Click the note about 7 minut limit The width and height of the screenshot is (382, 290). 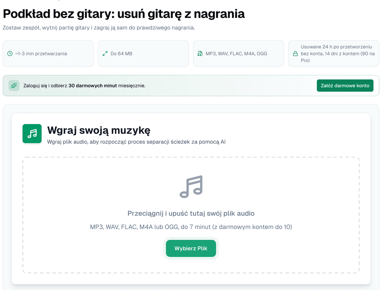tap(191, 227)
